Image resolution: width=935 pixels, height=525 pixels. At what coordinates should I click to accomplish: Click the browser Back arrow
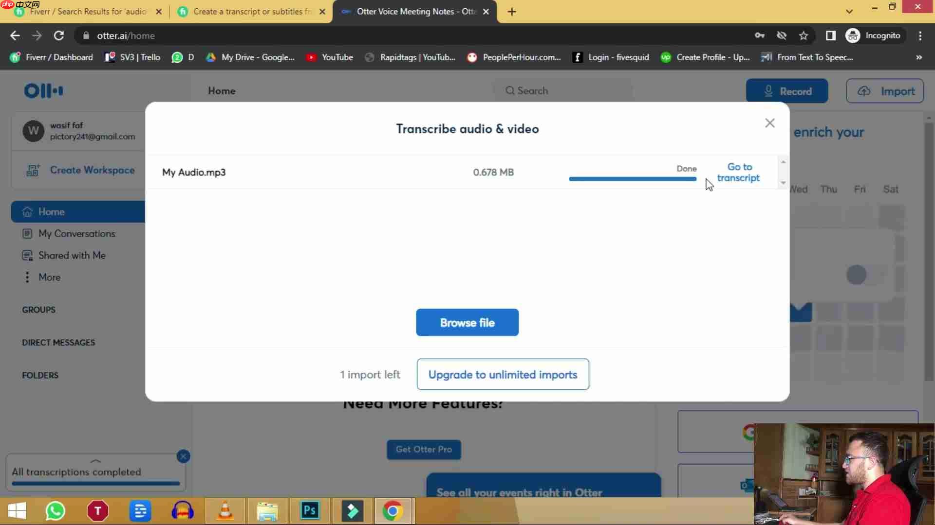[15, 35]
